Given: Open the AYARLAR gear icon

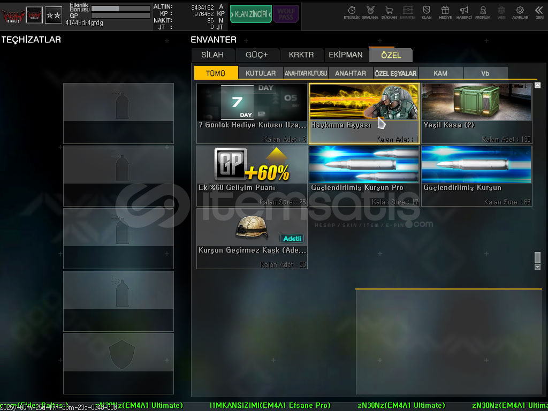Looking at the screenshot, I should coord(520,13).
